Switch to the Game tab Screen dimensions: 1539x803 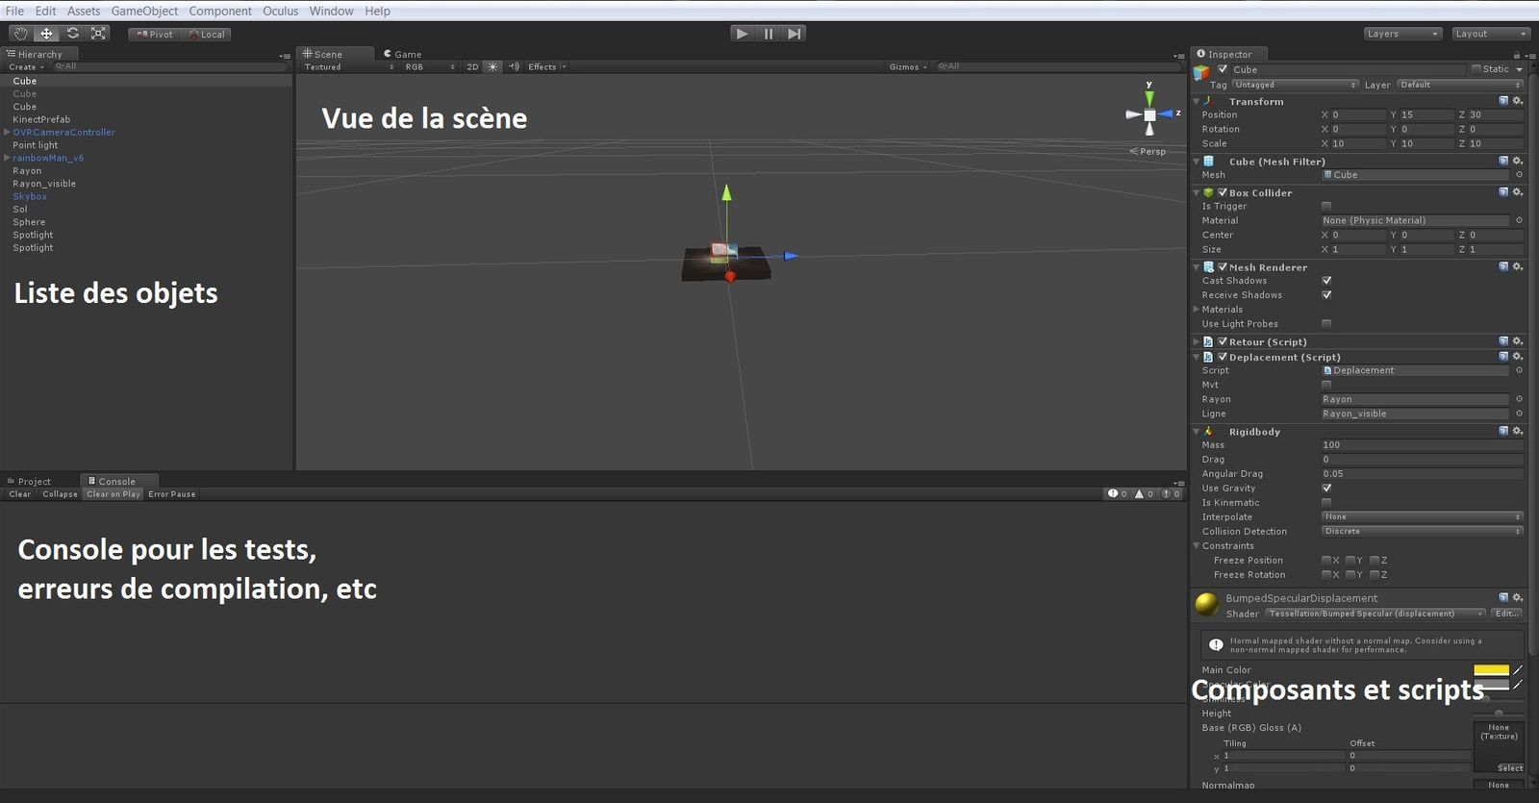(403, 55)
